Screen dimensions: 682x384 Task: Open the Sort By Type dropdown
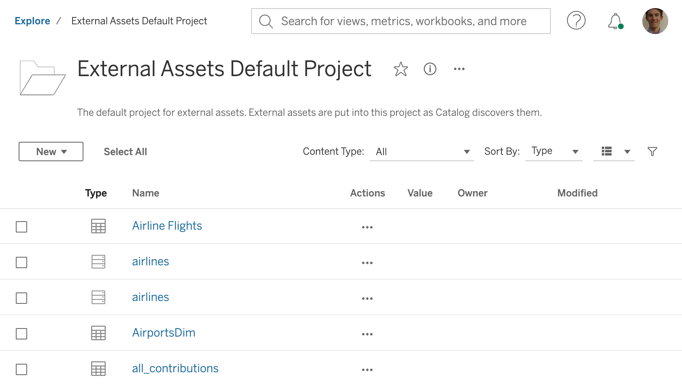pos(554,151)
